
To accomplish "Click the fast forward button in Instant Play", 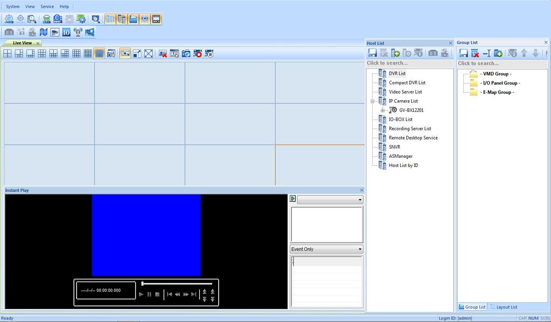I will (x=185, y=294).
